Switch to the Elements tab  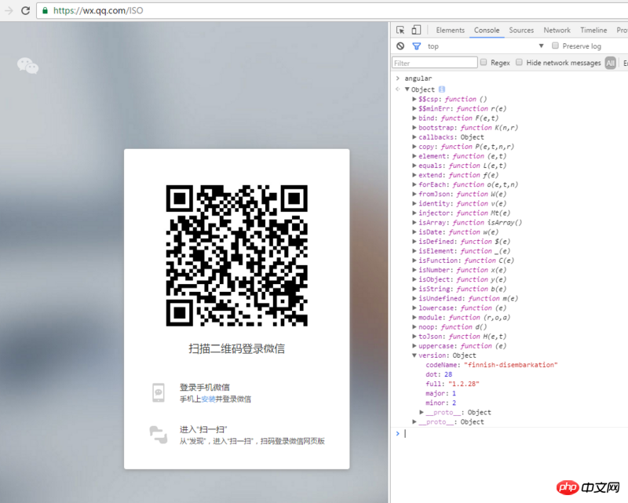pyautogui.click(x=450, y=31)
